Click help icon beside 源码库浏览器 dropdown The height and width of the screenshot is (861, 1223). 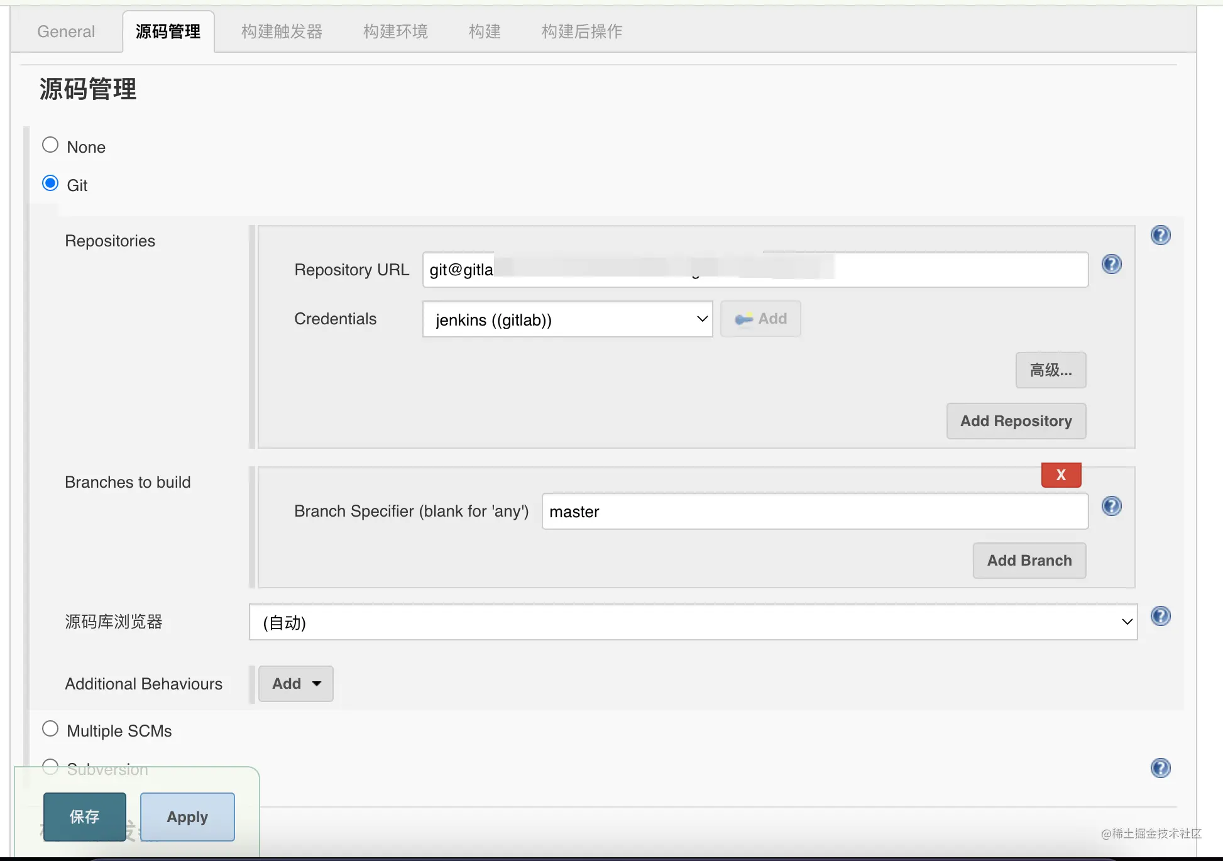pos(1160,616)
